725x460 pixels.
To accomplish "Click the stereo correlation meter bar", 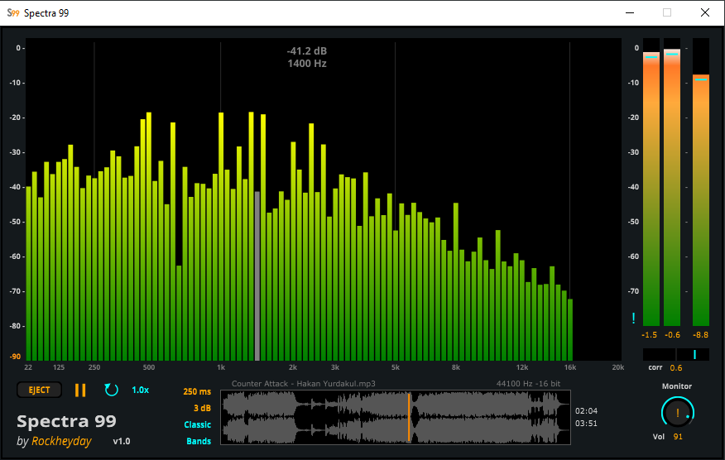I will (x=676, y=354).
